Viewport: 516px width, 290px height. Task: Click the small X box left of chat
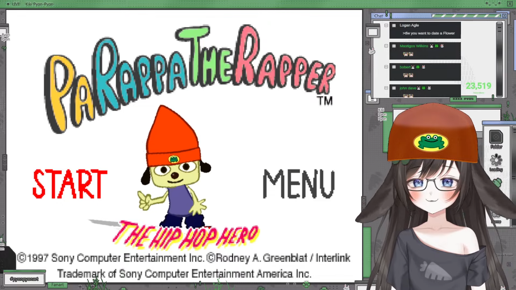(x=367, y=43)
